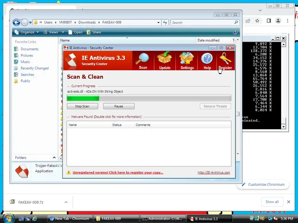Open Searches favorite link
298x223 pixels.
(x=27, y=75)
